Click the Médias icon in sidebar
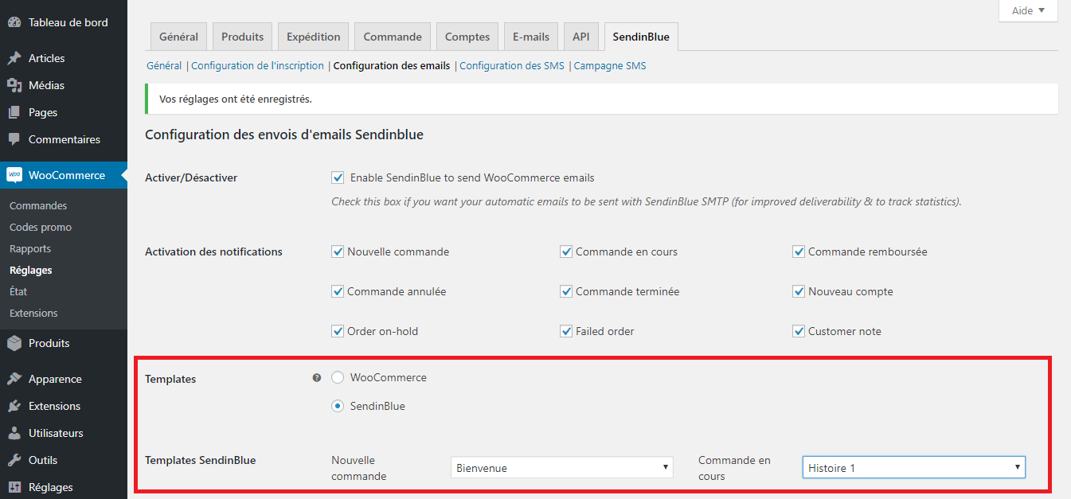1071x499 pixels. click(x=14, y=85)
